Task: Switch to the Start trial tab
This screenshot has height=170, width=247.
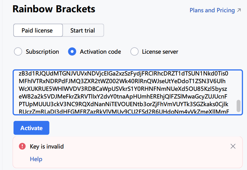Action: tap(83, 30)
